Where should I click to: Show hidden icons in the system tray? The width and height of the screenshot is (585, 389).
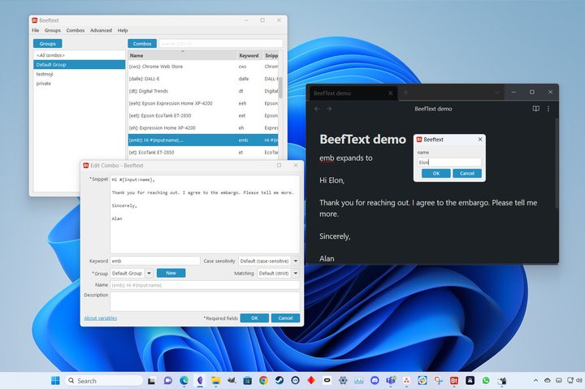tap(535, 380)
